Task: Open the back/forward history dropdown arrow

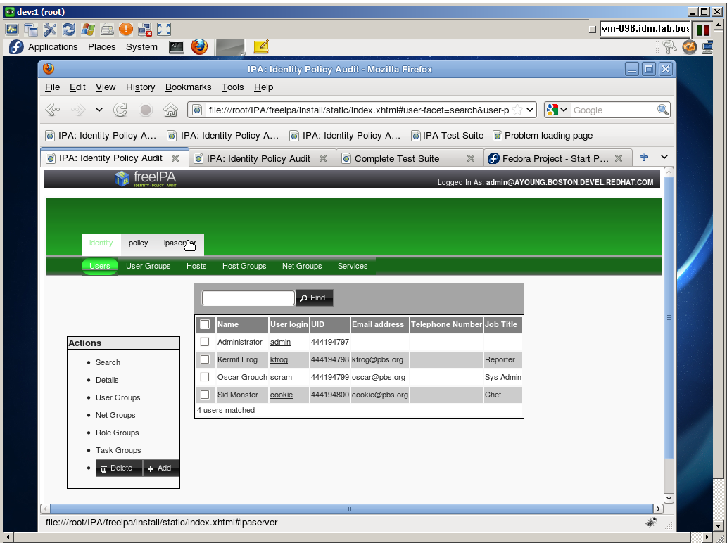Action: coord(99,110)
